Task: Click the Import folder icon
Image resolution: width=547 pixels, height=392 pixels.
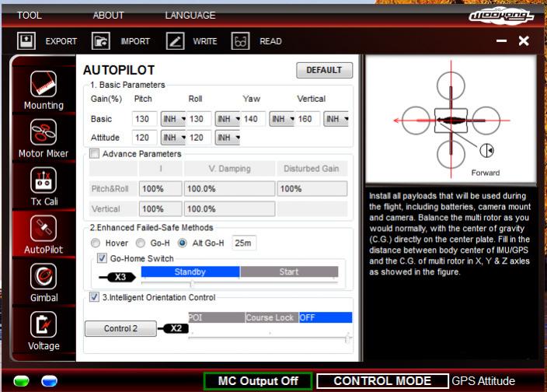Action: coord(101,40)
